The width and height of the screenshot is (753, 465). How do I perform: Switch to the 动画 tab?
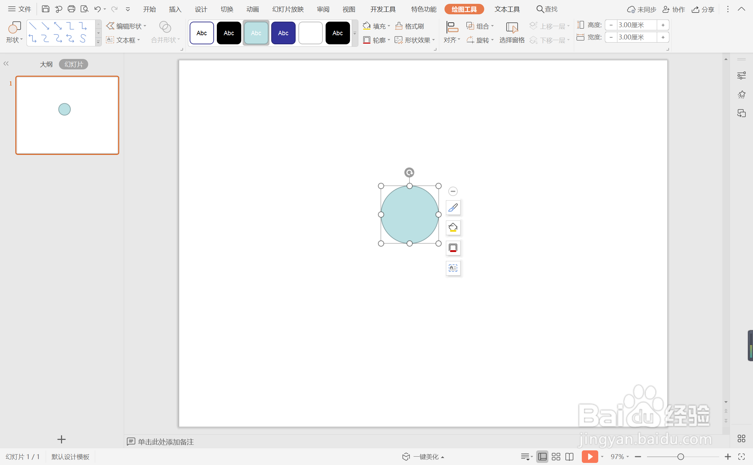tap(252, 9)
